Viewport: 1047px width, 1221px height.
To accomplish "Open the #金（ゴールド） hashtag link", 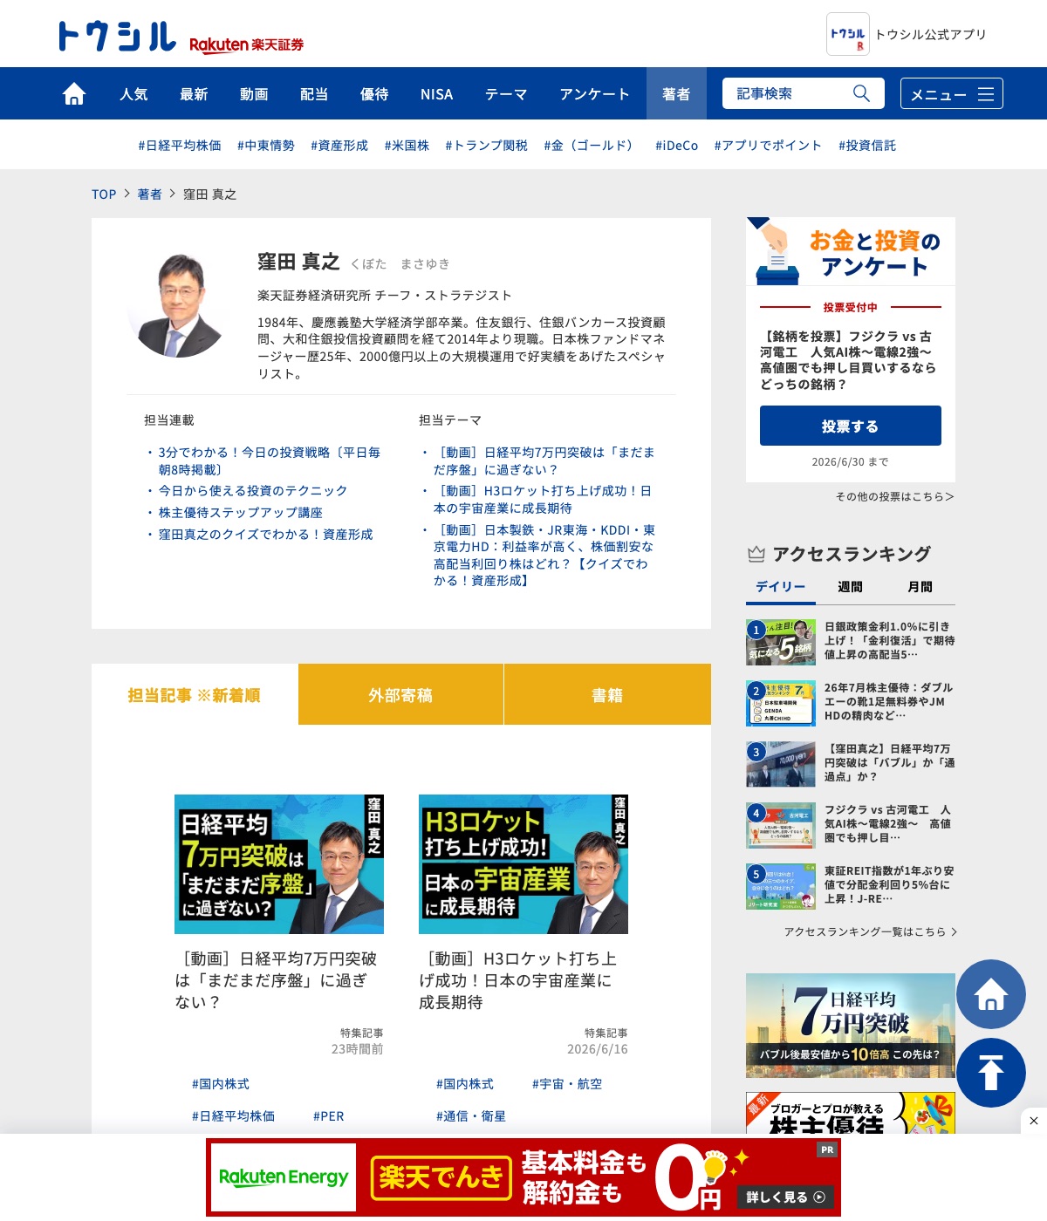I will (592, 146).
